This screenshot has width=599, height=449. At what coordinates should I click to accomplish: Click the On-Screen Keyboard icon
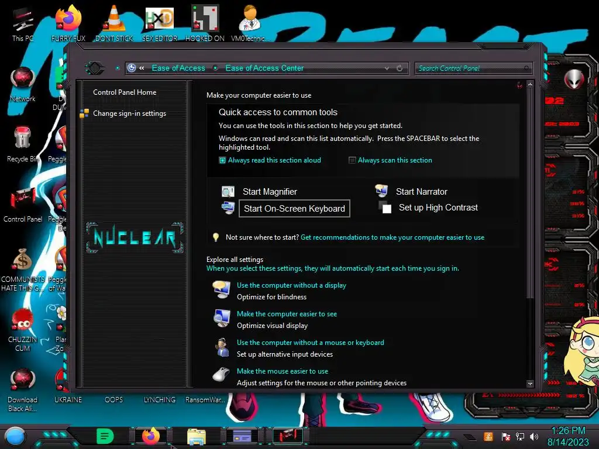(228, 208)
